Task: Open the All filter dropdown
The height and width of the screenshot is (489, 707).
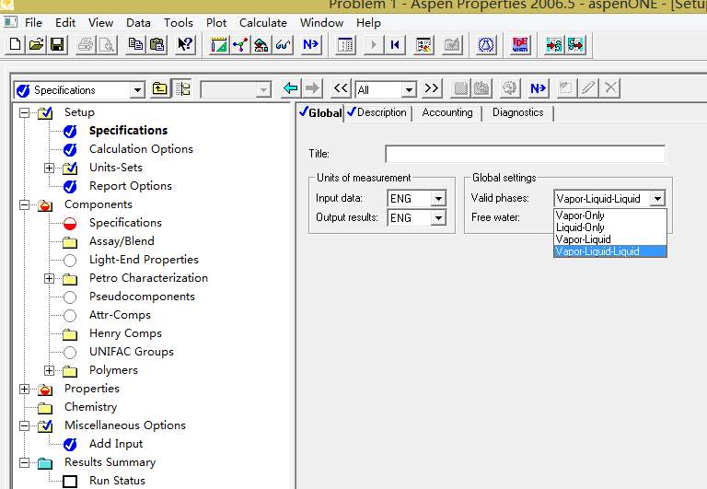Action: (x=409, y=89)
